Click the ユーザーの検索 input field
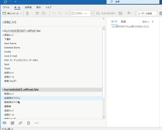The width and height of the screenshot is (162, 130). (147, 13)
